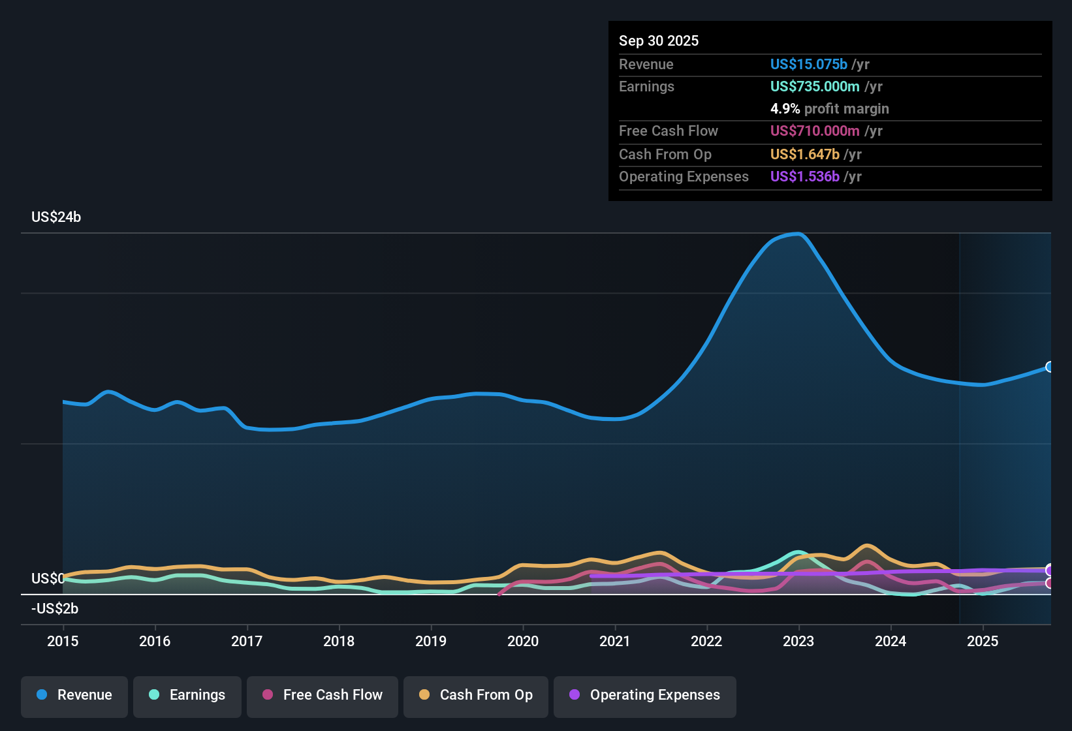
Task: Toggle the Revenue series via its blue legend icon
Action: click(41, 695)
